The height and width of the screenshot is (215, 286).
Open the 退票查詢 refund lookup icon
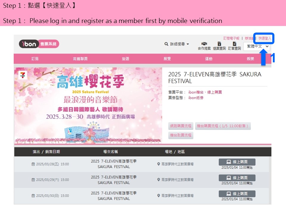219,44
